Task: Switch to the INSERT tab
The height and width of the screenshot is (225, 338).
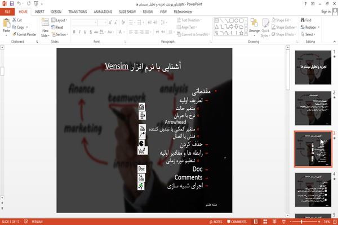Action: point(39,12)
